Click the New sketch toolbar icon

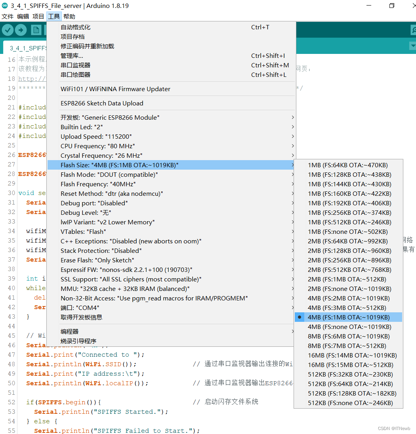(x=36, y=30)
